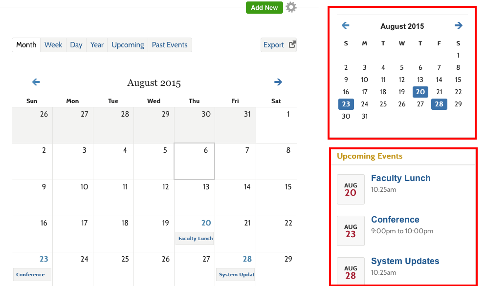Viewport: 485px width, 286px height.
Task: Switch to the Day view tab
Action: click(76, 45)
